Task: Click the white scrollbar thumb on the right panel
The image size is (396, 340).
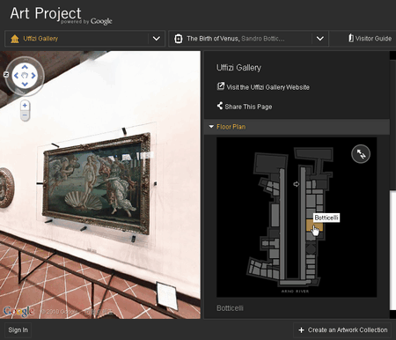Action: click(x=392, y=250)
